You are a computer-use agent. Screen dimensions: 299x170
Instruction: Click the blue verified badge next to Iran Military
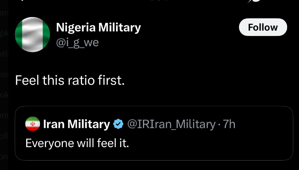pos(118,124)
